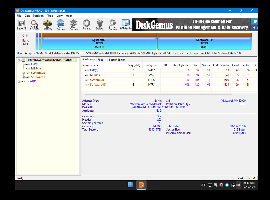Select ESP(0) in the disk tree
The width and height of the screenshot is (270, 200).
tap(35, 64)
